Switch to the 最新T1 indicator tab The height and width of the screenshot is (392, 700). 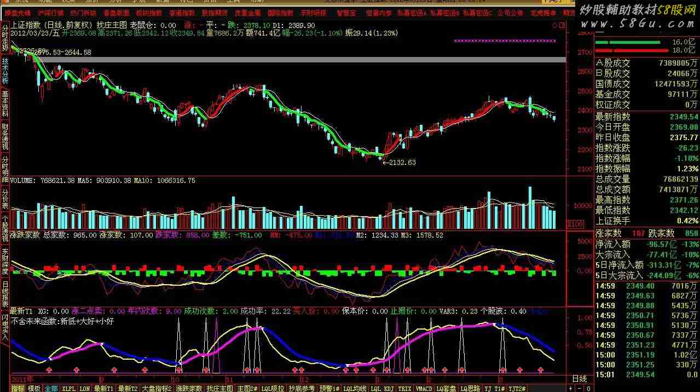pyautogui.click(x=104, y=388)
